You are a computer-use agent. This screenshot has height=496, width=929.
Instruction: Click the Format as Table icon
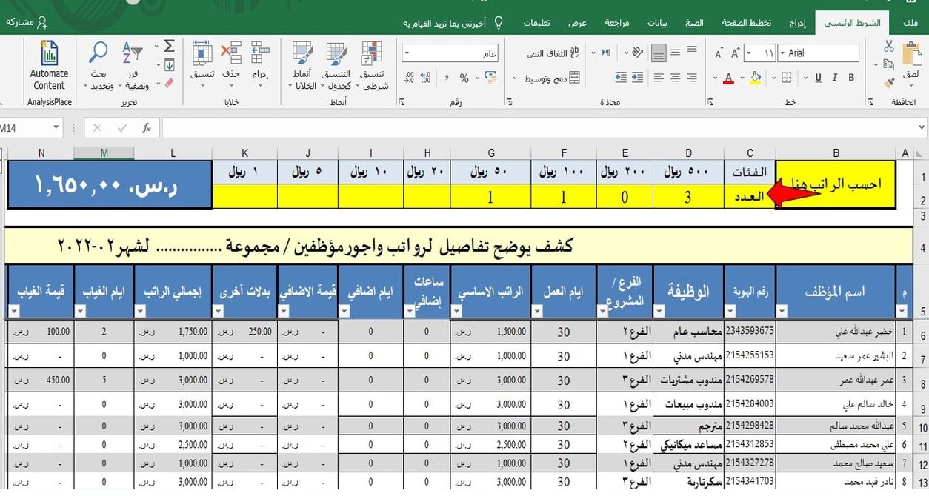[x=336, y=53]
